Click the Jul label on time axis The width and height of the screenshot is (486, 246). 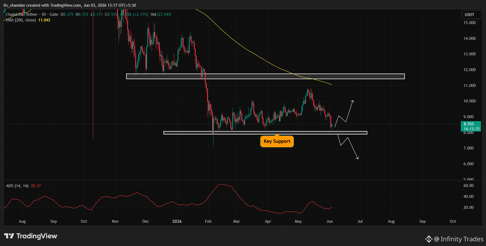[x=360, y=221]
